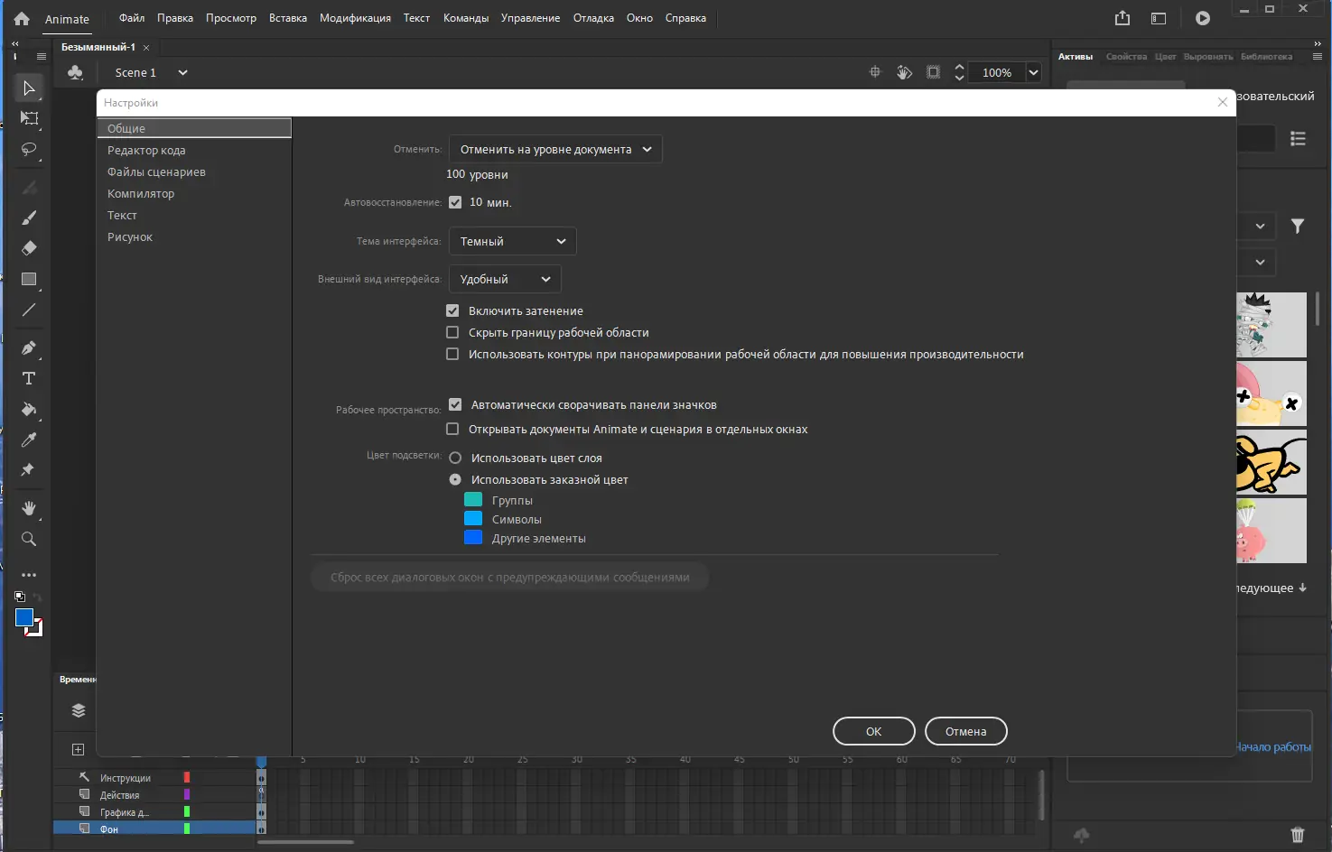Select the Rotation tool icon near zoom
The height and width of the screenshot is (852, 1332).
904,72
